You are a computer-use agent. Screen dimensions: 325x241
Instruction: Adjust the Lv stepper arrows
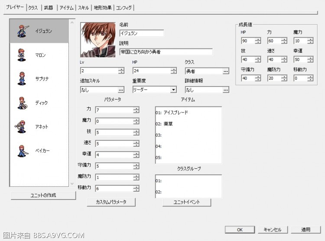[x=121, y=71]
